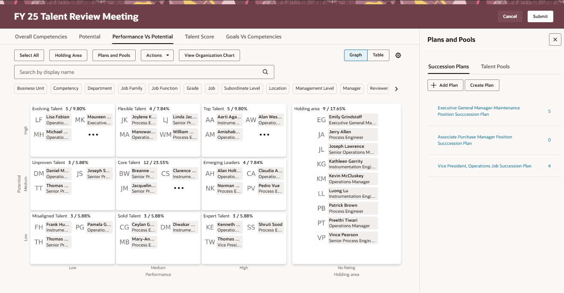Viewport: 564px width, 293px height.
Task: Select Alan Wes's AW avatar
Action: point(251,120)
